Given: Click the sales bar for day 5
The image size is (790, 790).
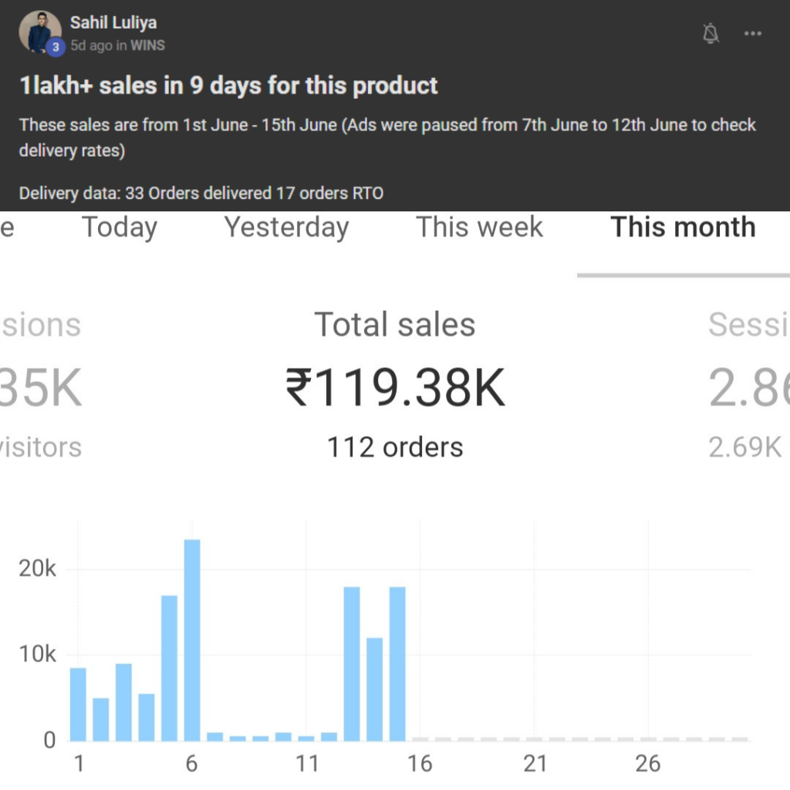Looking at the screenshot, I should 169,668.
